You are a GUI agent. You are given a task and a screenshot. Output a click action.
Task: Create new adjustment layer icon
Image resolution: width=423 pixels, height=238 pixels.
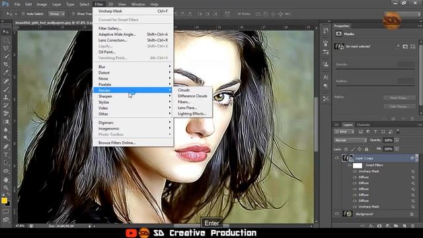[388, 226]
